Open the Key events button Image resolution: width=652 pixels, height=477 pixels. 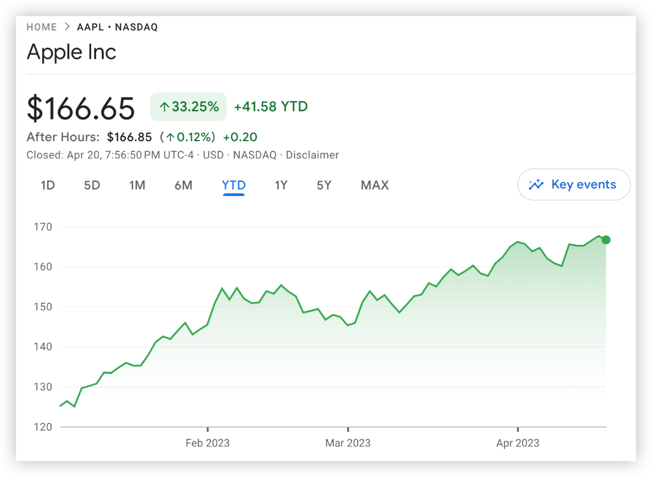pyautogui.click(x=574, y=185)
